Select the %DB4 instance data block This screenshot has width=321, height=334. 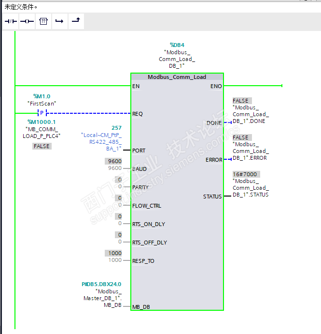177,45
